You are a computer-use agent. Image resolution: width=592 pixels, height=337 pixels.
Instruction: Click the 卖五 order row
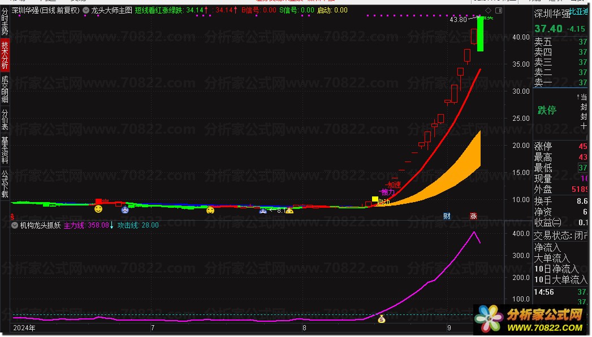click(x=561, y=42)
